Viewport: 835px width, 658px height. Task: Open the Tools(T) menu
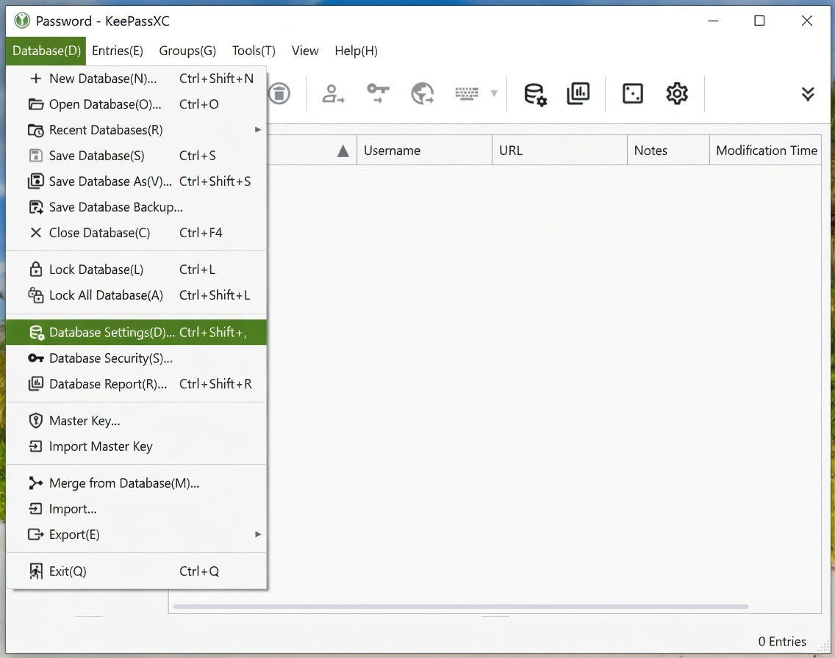254,51
